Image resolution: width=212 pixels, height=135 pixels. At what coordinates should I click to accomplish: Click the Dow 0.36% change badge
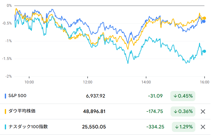[183, 111]
